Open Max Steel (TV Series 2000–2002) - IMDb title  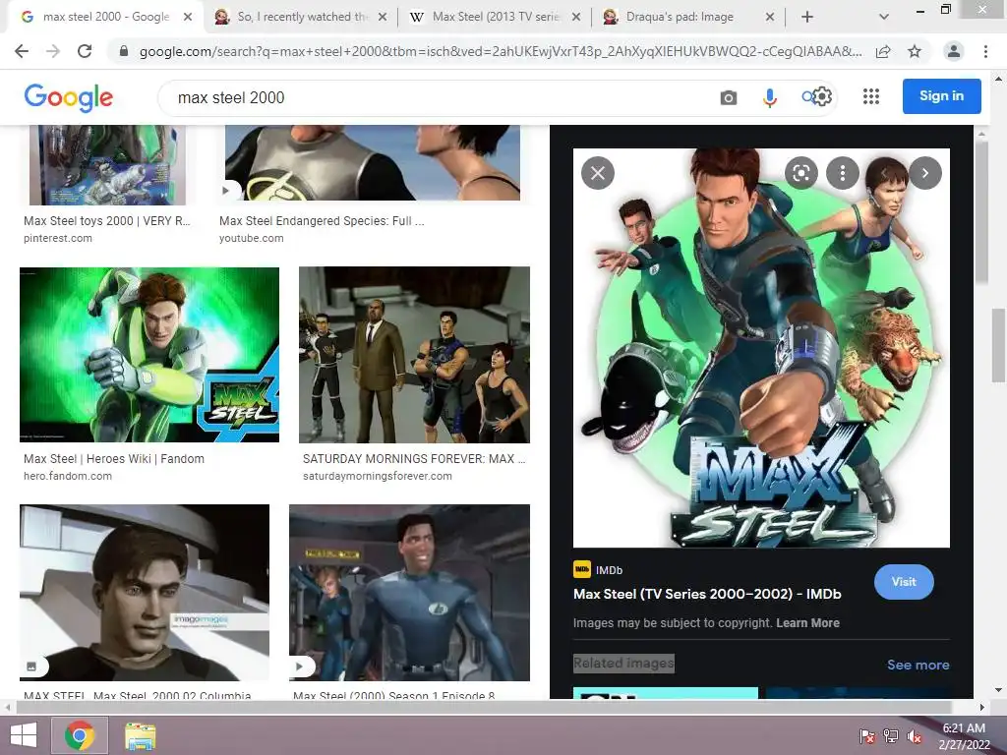707,594
